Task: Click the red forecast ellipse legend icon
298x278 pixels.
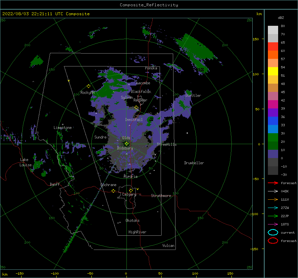Action: (x=273, y=241)
